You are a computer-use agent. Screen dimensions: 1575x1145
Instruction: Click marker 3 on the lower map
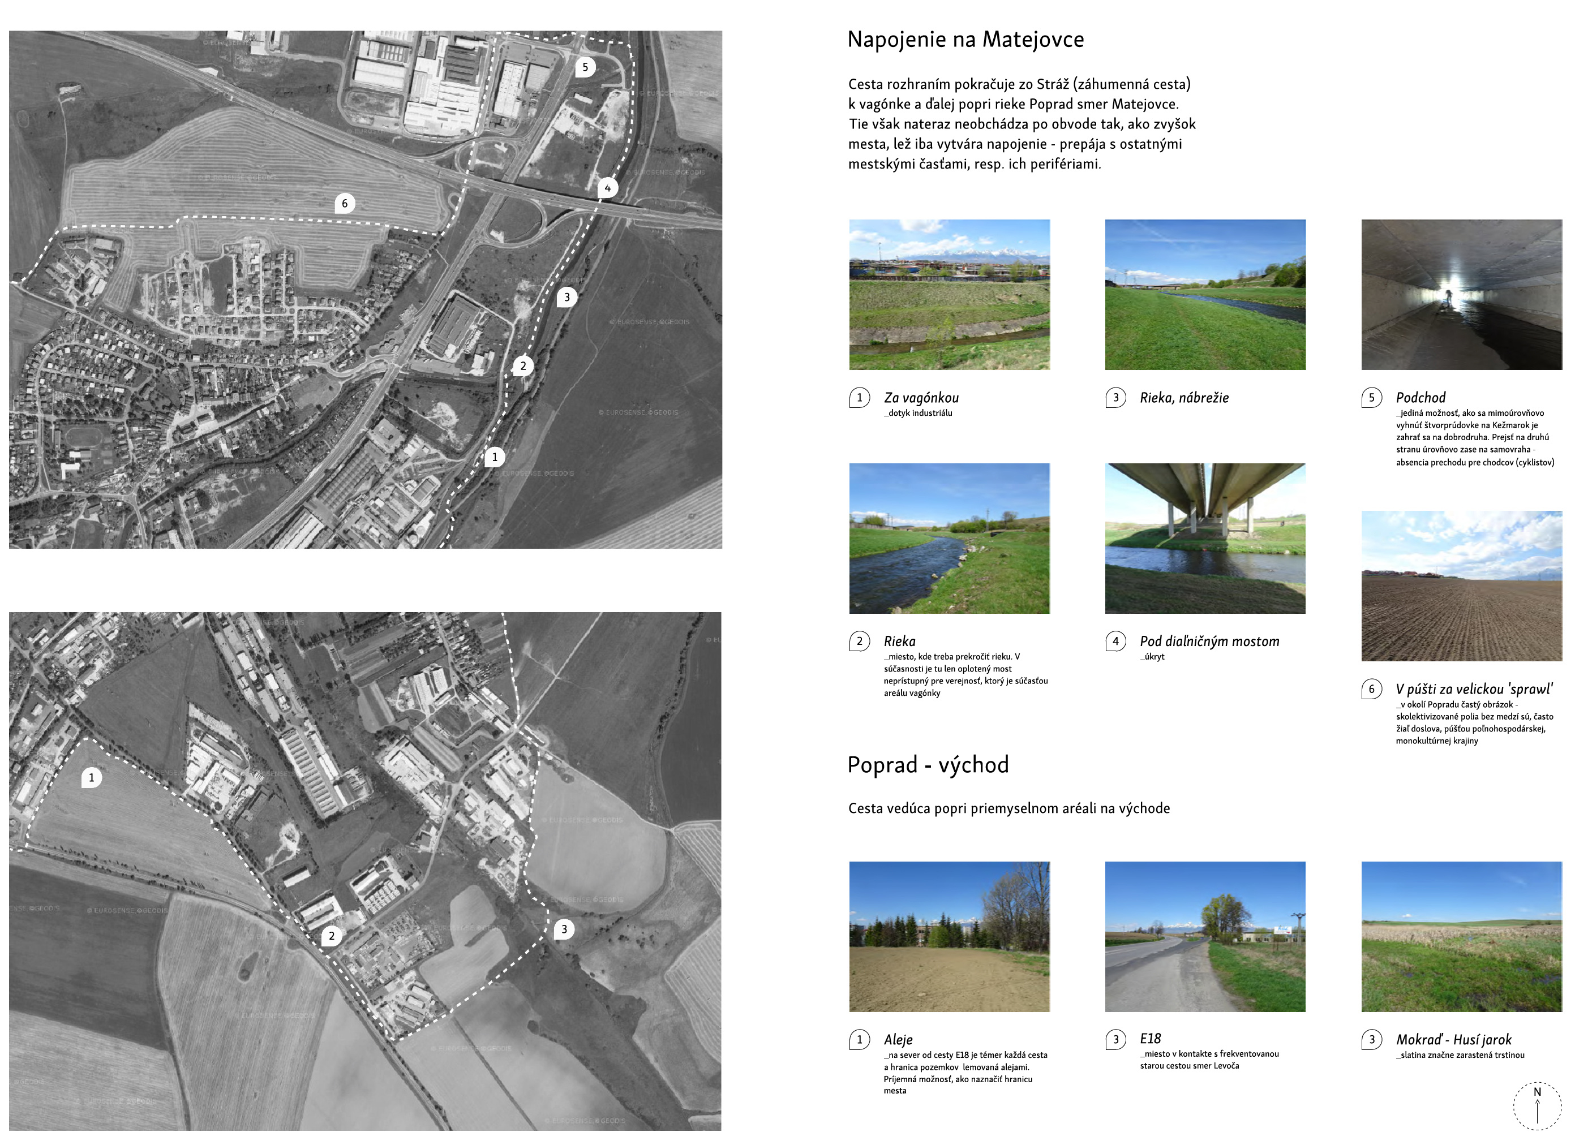point(564,929)
